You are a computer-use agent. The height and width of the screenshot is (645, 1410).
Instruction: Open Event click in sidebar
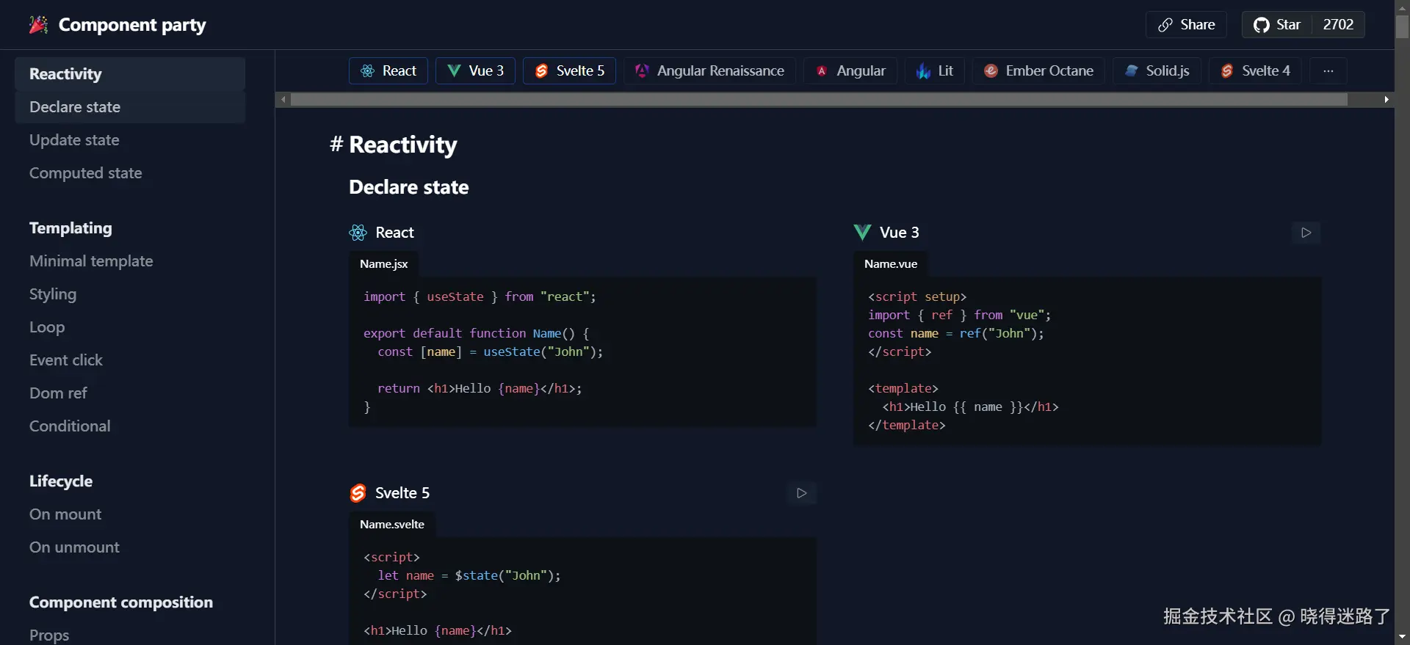[x=66, y=360]
